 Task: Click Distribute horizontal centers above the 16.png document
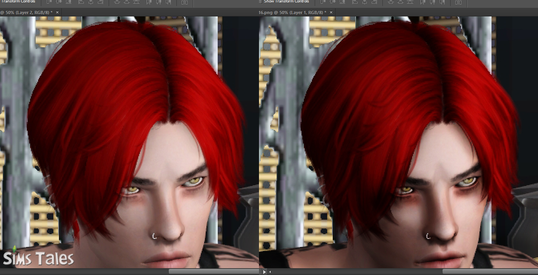tap(432, 2)
